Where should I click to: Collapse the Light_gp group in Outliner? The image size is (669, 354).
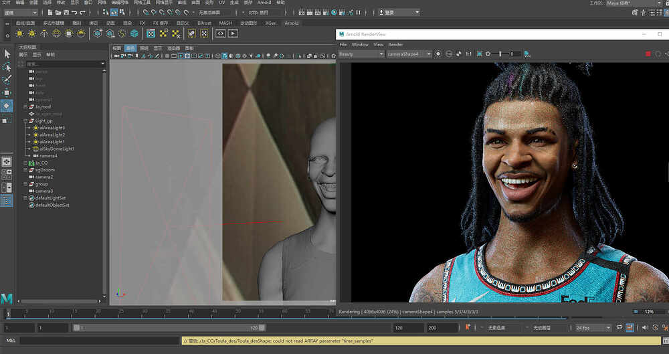point(25,121)
